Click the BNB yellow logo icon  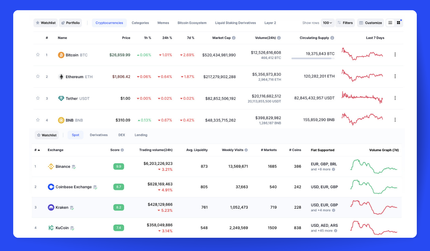[x=61, y=120]
